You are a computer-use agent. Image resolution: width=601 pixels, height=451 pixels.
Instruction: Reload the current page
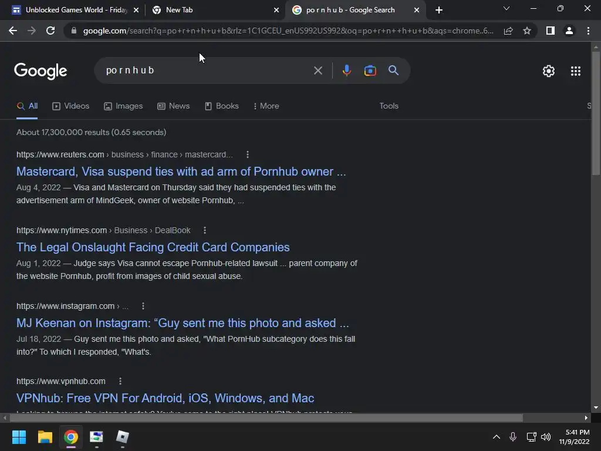(50, 31)
